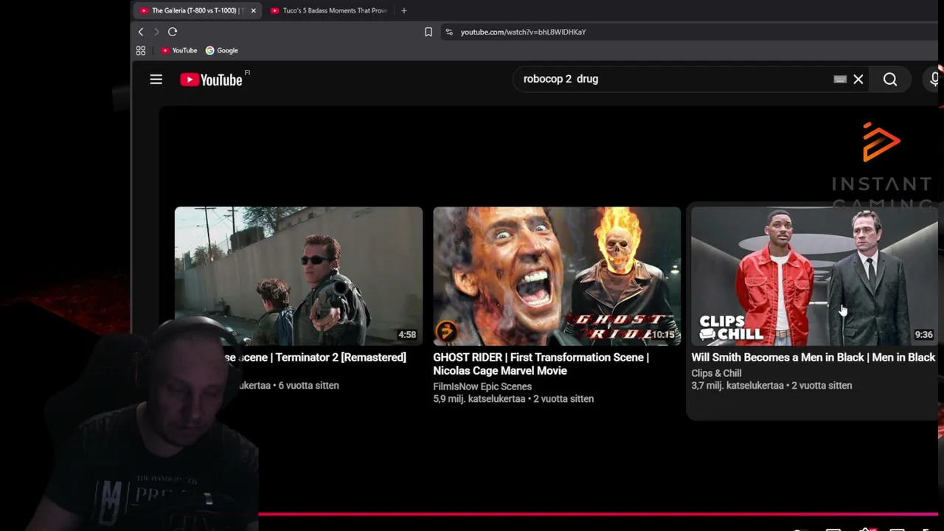Click the search magnifier button
This screenshot has width=944, height=531.
890,80
